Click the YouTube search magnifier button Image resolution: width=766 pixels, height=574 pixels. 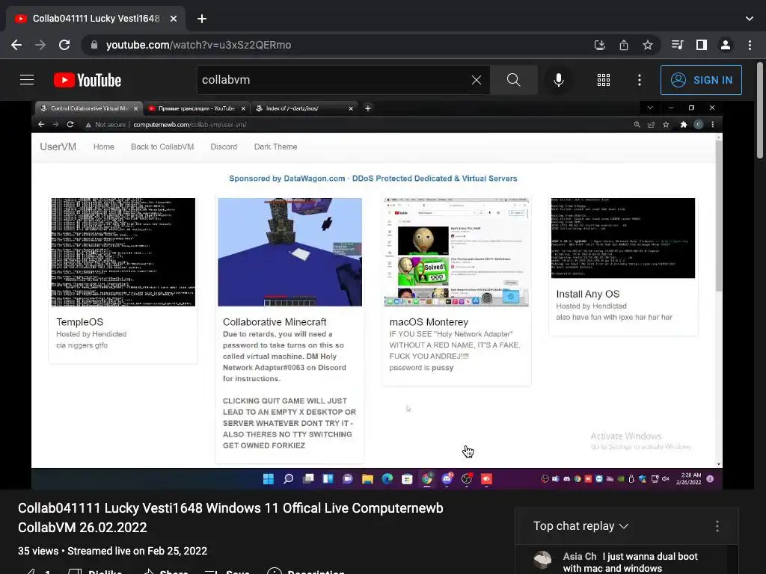pyautogui.click(x=513, y=80)
